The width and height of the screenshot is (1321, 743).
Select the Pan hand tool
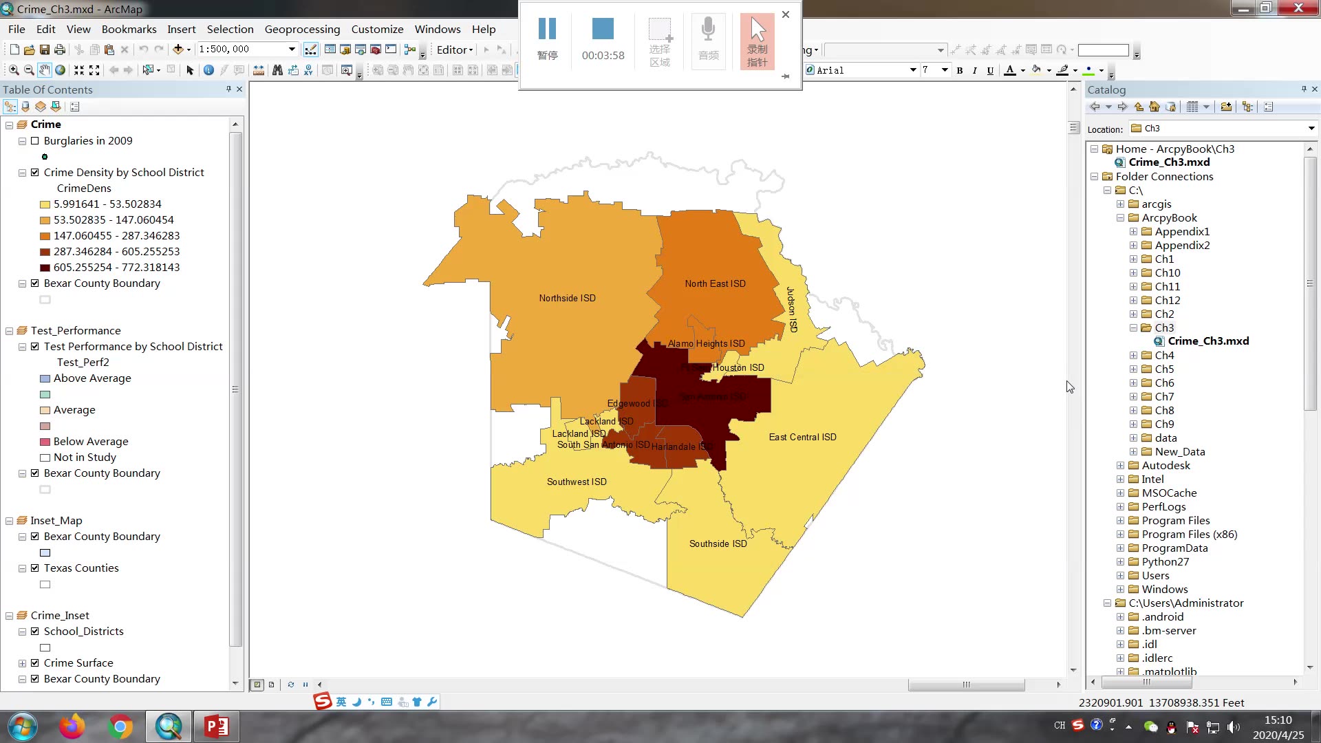coord(44,70)
